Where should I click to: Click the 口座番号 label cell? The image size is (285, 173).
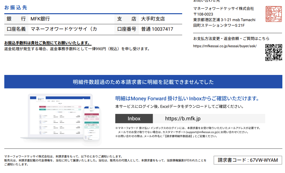(127, 29)
